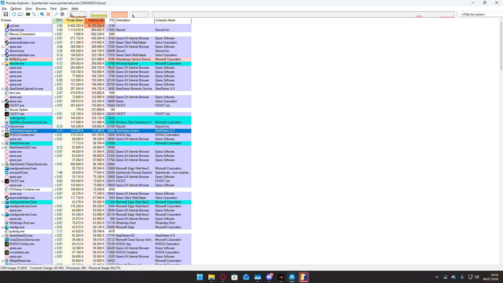Select the CrossDeviceService.exe row
This screenshot has width=503, height=283.
[96, 240]
